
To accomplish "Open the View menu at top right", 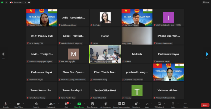I will click(x=205, y=2).
